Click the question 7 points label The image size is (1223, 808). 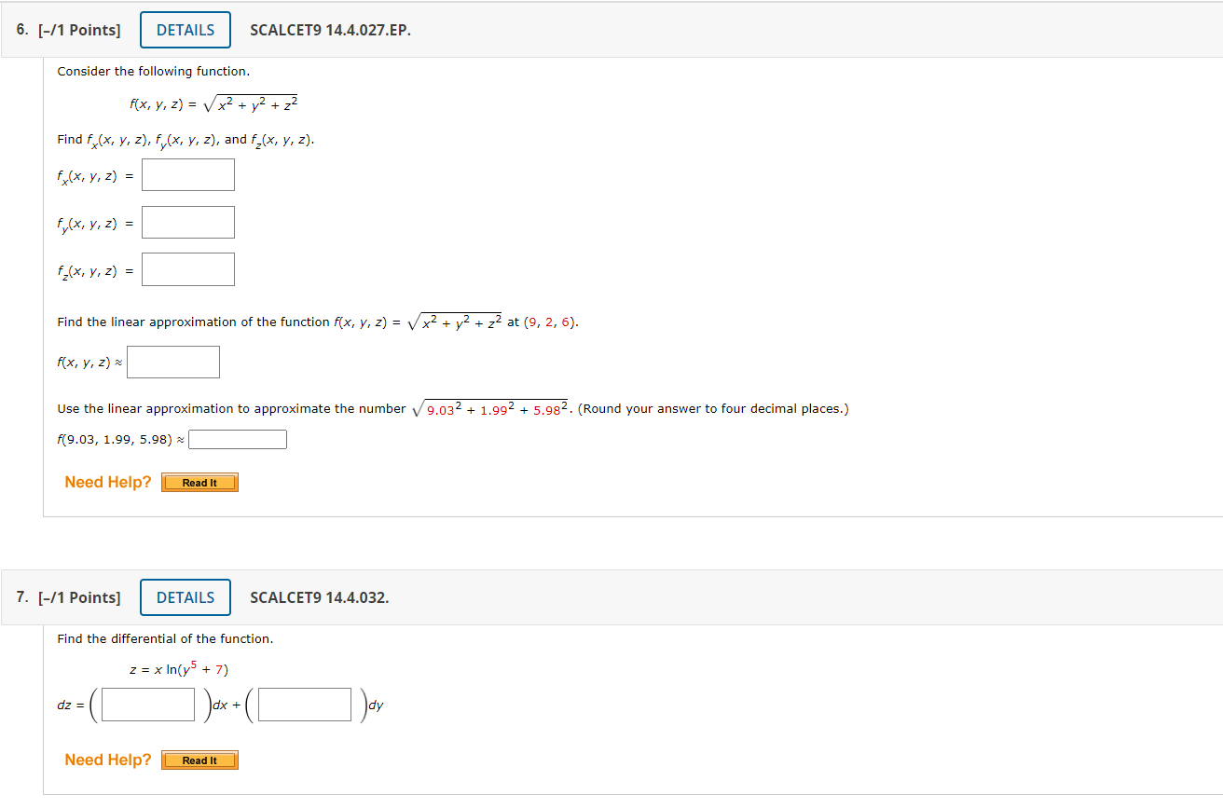coord(79,597)
